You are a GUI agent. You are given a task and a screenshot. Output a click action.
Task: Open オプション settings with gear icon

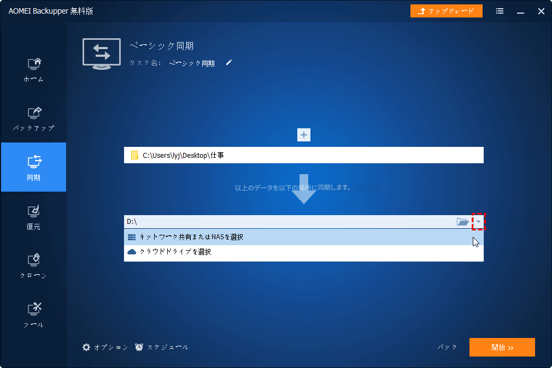(105, 347)
